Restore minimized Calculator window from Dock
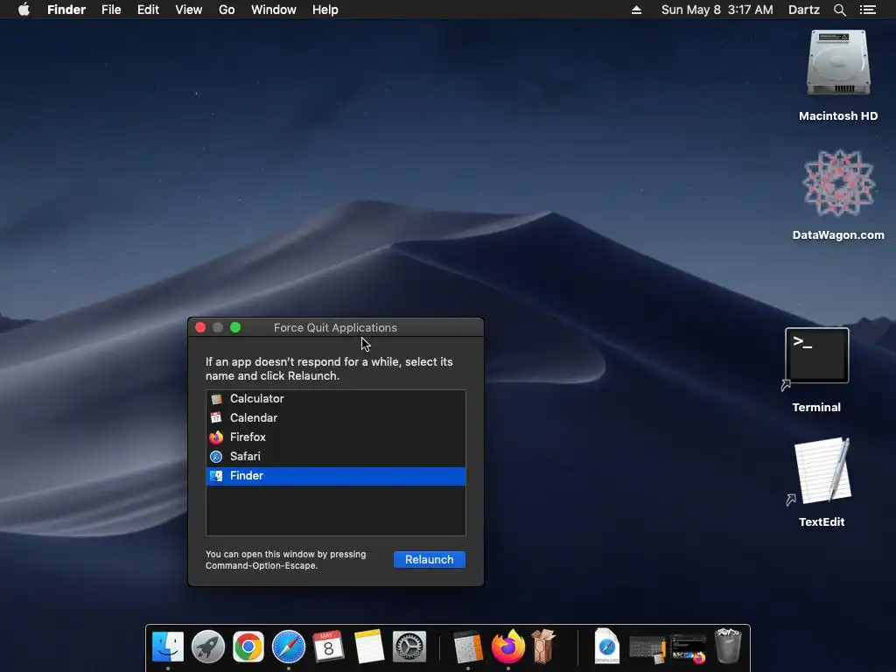Image resolution: width=896 pixels, height=672 pixels. coord(647,649)
